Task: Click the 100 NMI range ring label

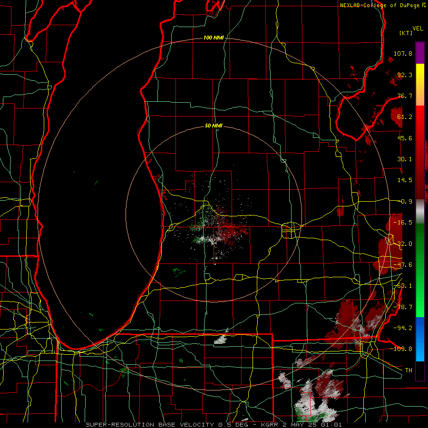Action: pos(214,38)
